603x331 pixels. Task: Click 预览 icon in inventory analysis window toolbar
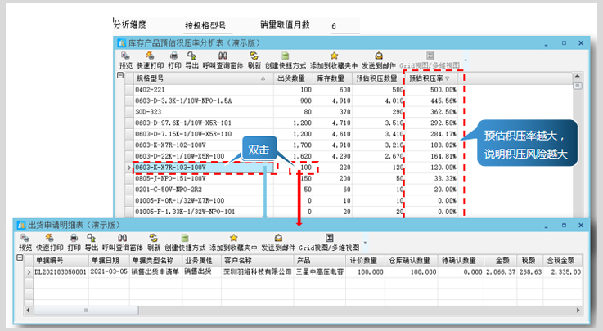pyautogui.click(x=125, y=59)
